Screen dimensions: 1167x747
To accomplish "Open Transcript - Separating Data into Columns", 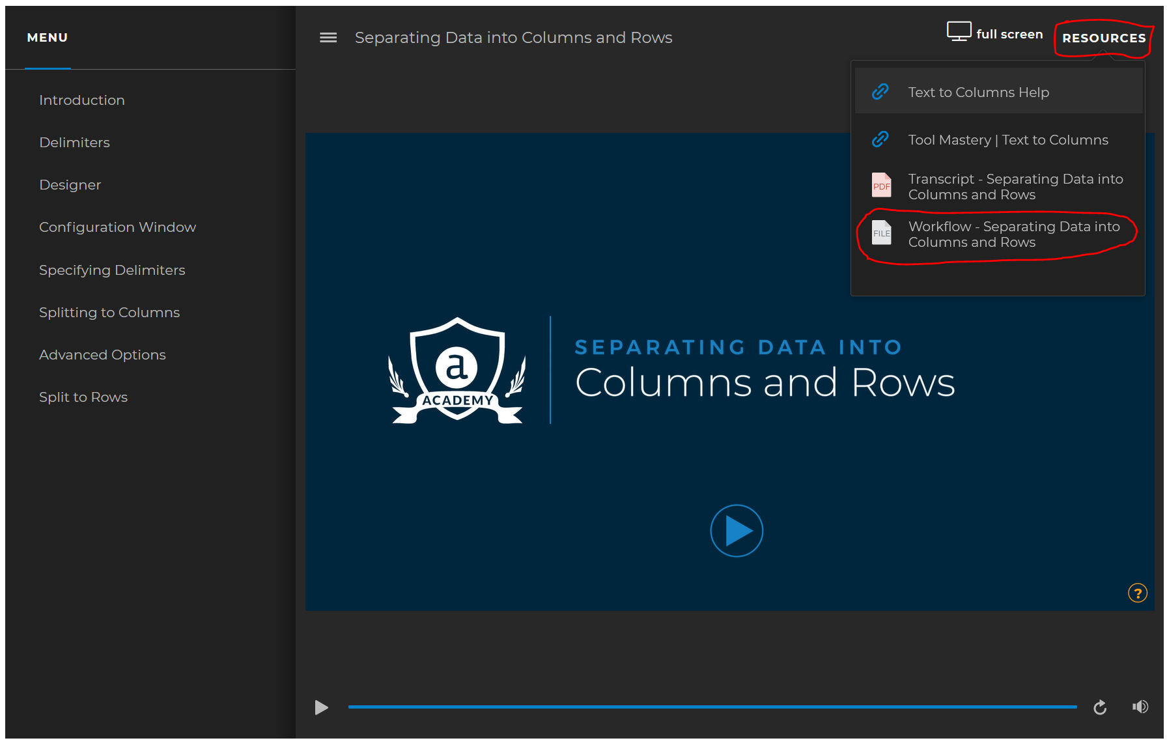I will pos(1015,186).
